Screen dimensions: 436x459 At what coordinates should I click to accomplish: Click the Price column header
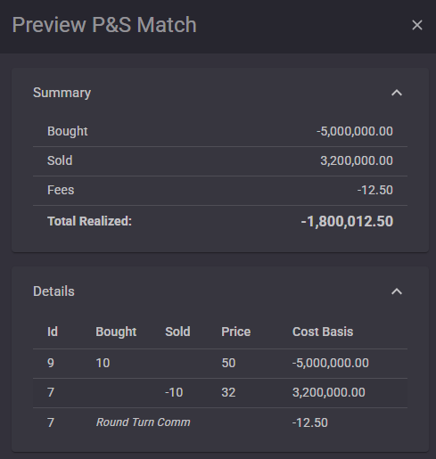coord(236,332)
